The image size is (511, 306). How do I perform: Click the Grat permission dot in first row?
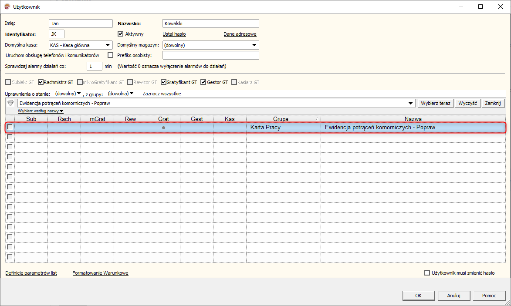point(164,128)
